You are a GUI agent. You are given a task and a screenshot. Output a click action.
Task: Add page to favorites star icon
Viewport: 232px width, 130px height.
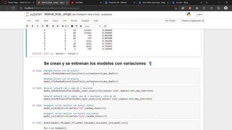[x=175, y=8]
